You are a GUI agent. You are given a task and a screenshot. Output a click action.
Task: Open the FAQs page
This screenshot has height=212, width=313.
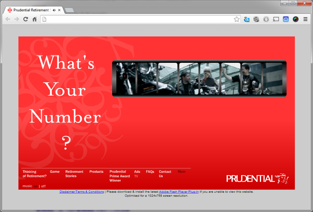(x=150, y=172)
